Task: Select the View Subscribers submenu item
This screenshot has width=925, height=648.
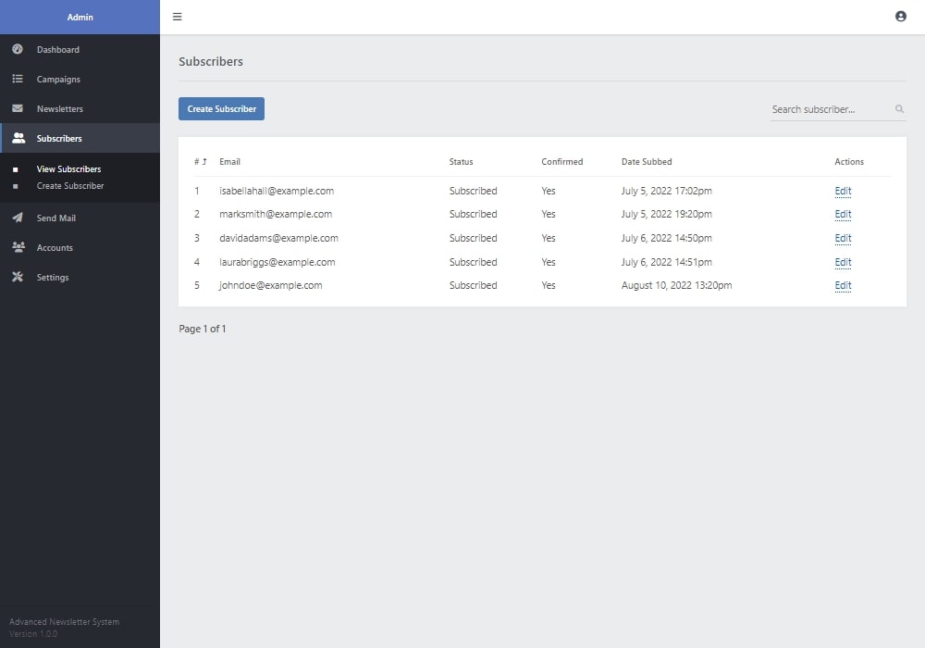Action: tap(68, 168)
